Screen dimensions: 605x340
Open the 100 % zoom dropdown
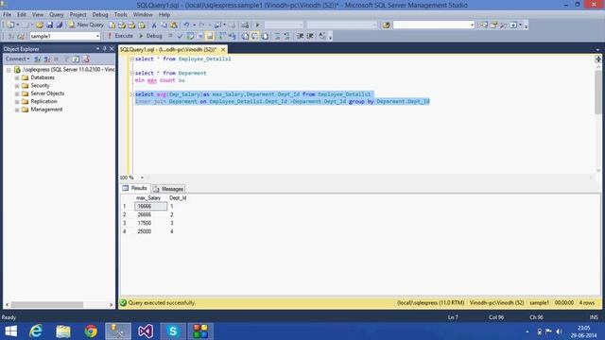click(142, 178)
